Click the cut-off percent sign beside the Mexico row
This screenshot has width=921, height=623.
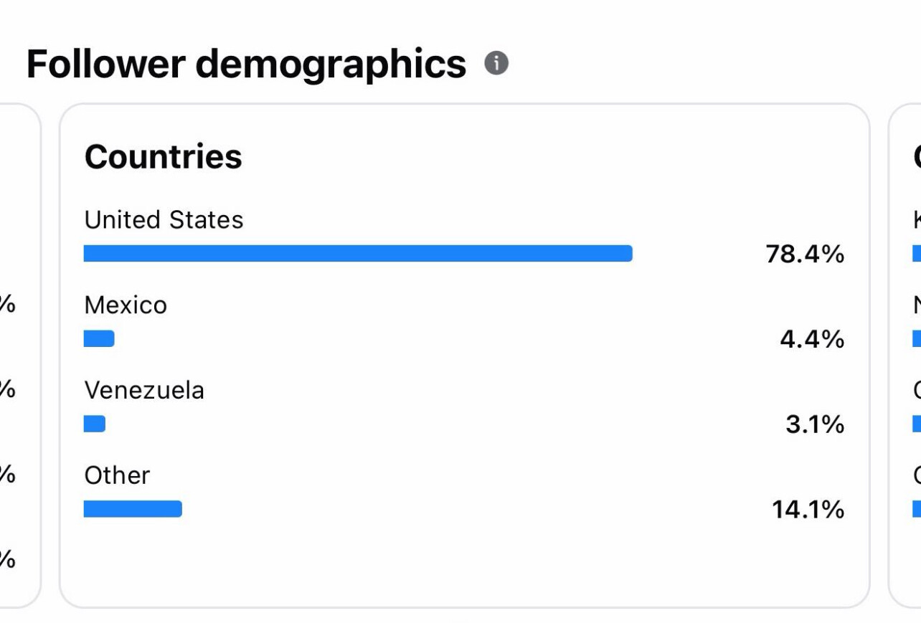click(7, 305)
